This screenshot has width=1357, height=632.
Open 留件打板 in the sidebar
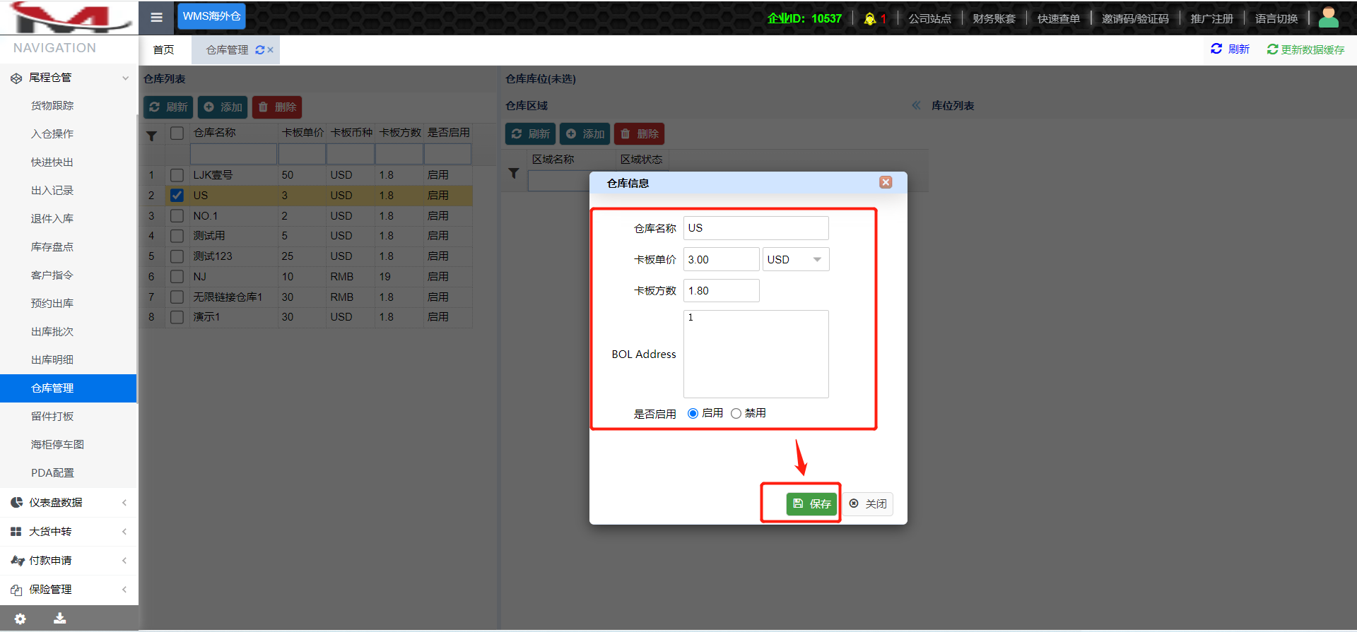52,417
